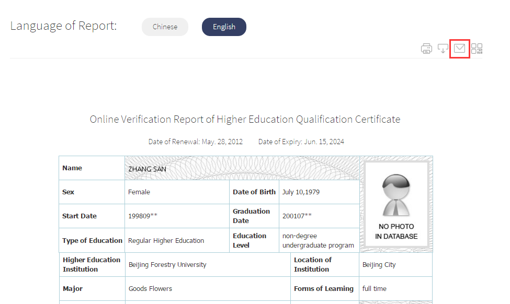Click the 199809** start date value

143,216
